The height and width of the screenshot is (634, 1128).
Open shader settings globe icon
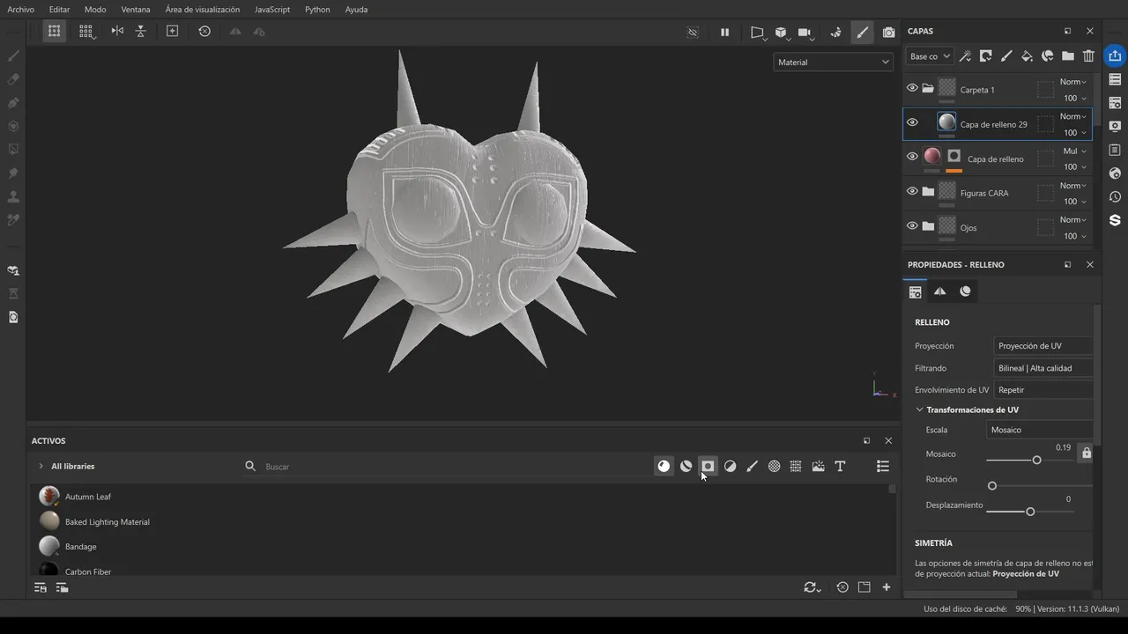1115,173
